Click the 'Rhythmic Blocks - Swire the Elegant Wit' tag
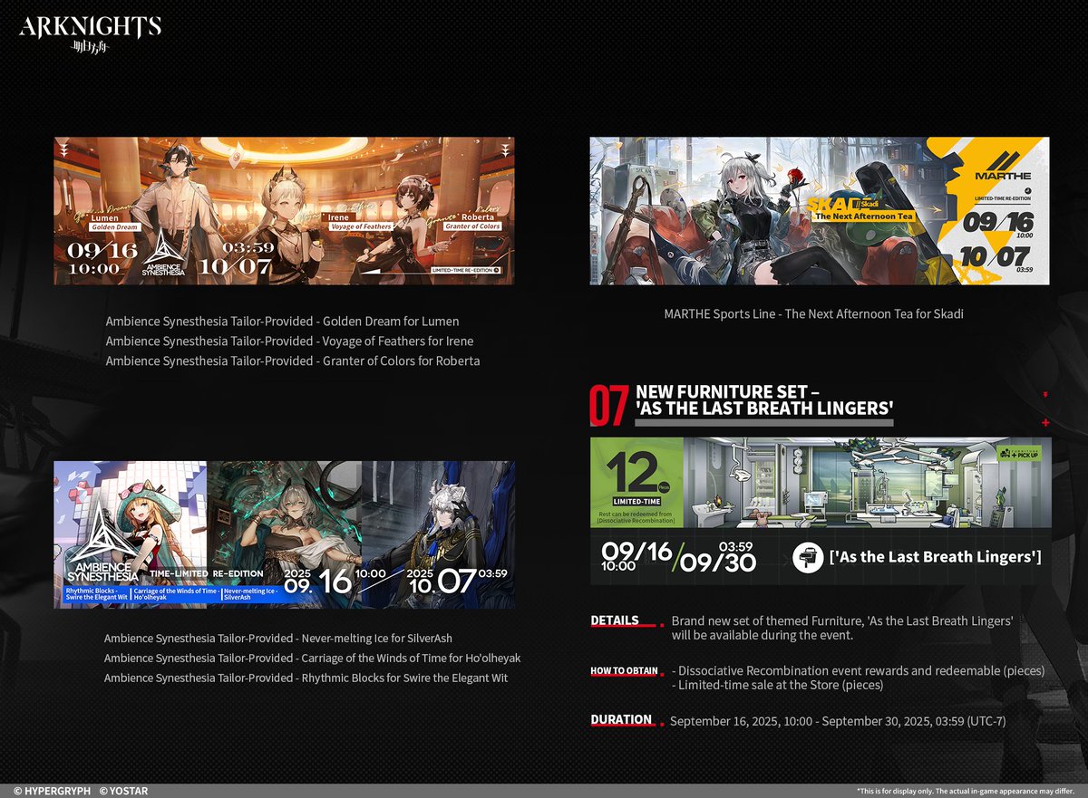The width and height of the screenshot is (1088, 798). [x=96, y=595]
